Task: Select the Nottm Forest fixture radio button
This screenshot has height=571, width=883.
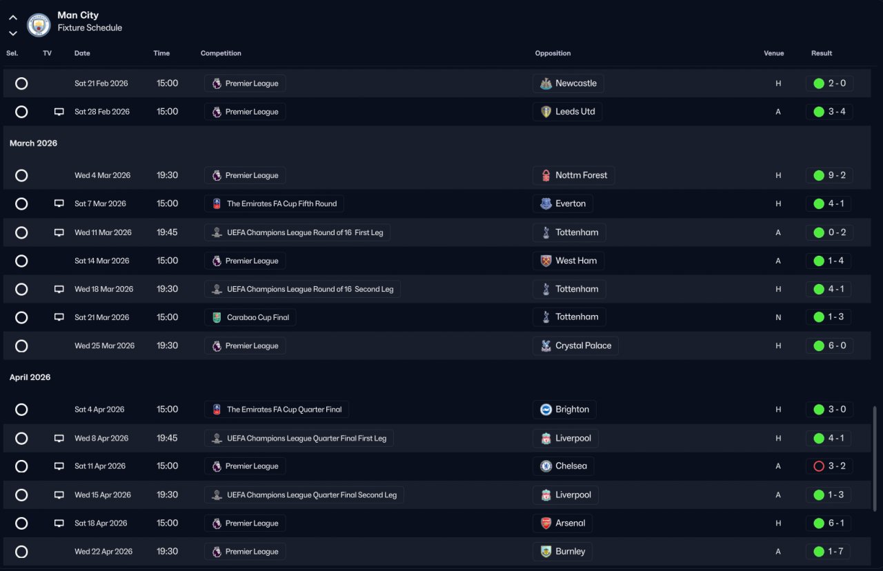Action: coord(21,175)
